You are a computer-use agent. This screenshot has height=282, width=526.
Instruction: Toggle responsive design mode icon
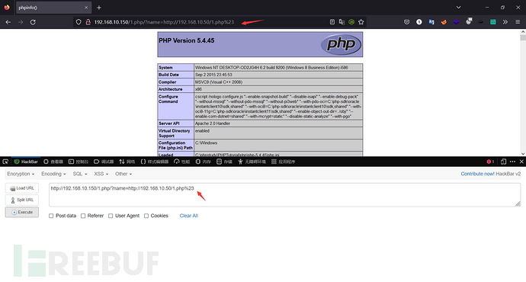coord(503,162)
